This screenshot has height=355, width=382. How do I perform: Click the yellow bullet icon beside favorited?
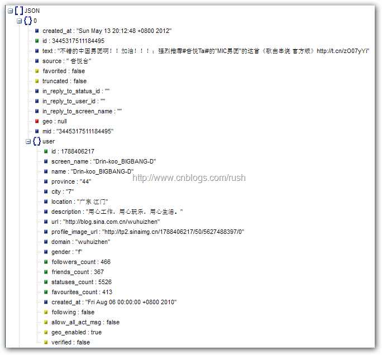tap(37, 71)
